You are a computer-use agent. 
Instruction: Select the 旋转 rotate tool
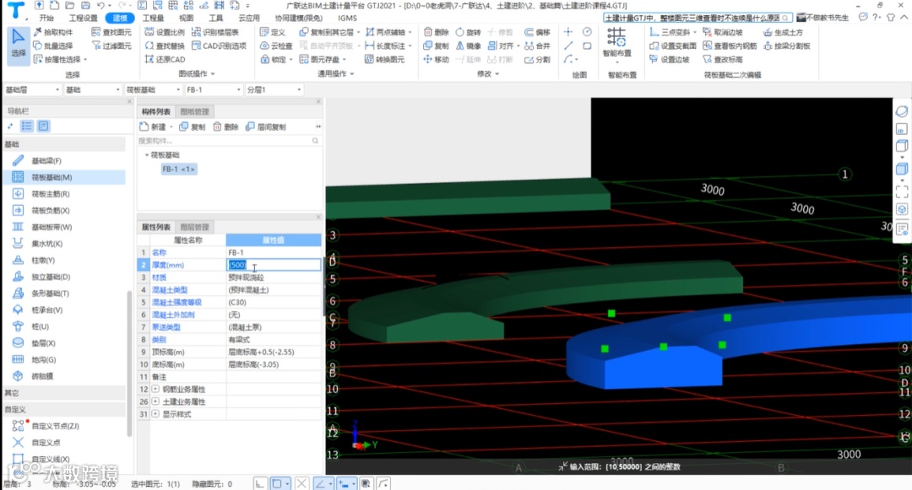point(468,32)
